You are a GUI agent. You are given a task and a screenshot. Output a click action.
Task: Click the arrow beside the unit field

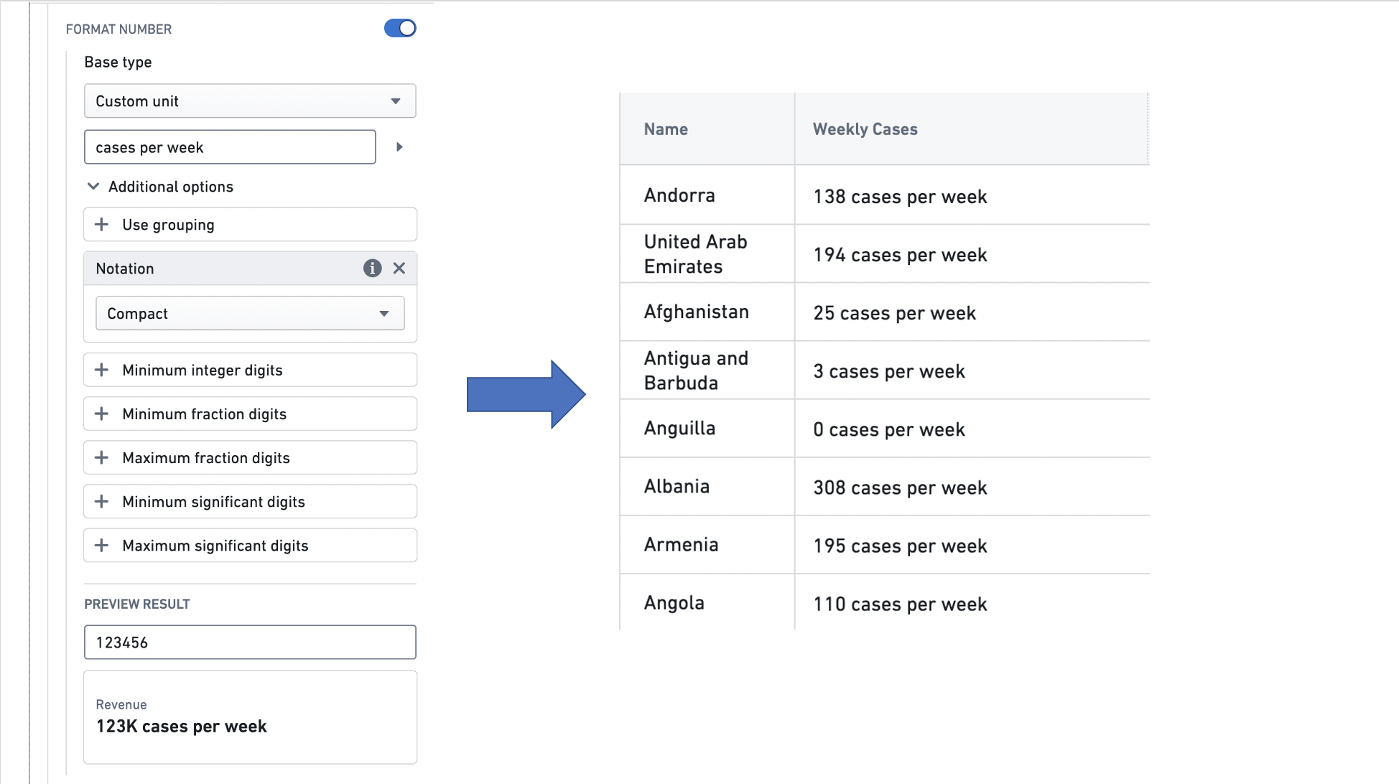point(399,147)
